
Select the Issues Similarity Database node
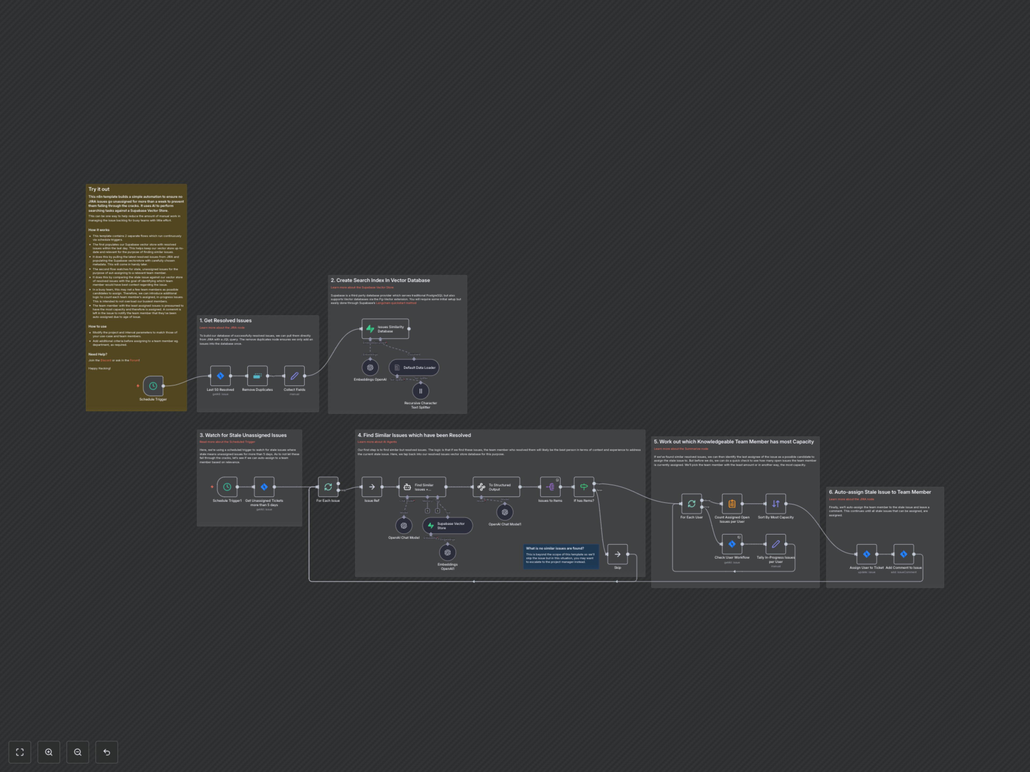[386, 329]
